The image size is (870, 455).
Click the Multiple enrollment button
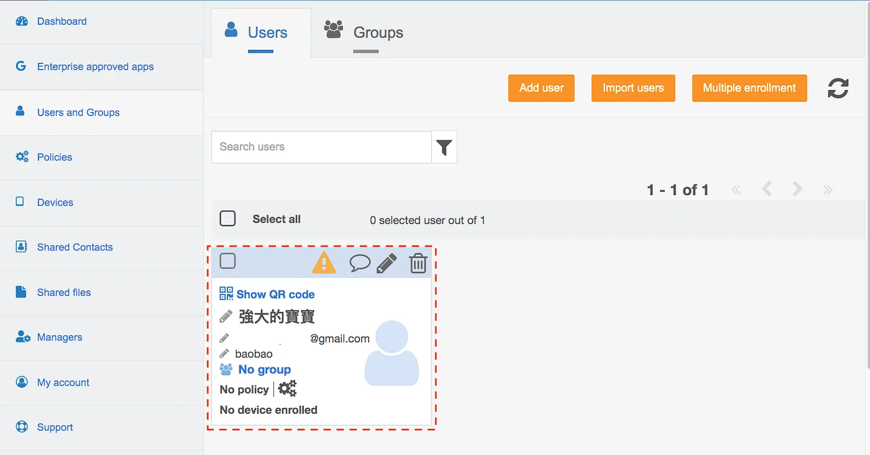point(749,88)
